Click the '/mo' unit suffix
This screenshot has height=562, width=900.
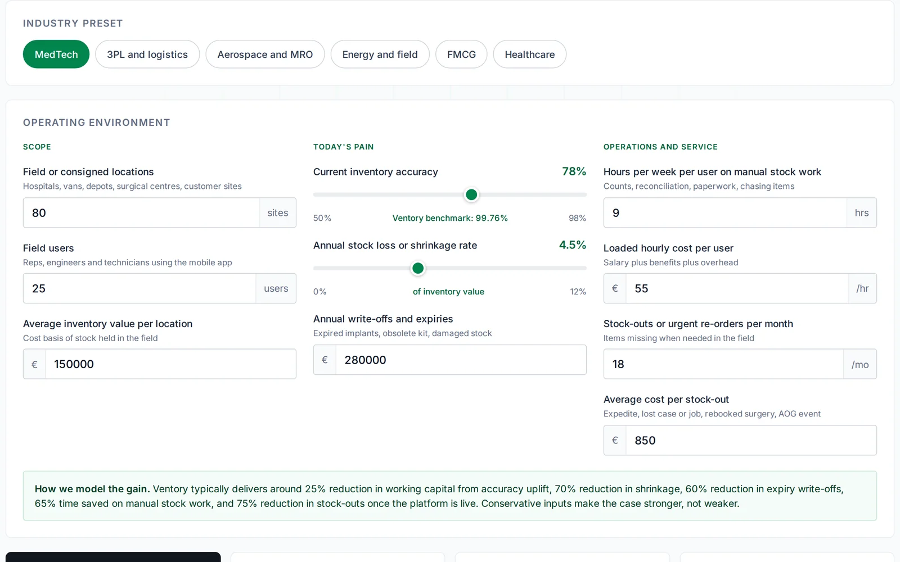[860, 364]
